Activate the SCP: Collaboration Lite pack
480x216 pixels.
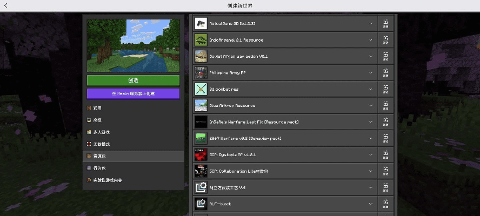point(386,171)
